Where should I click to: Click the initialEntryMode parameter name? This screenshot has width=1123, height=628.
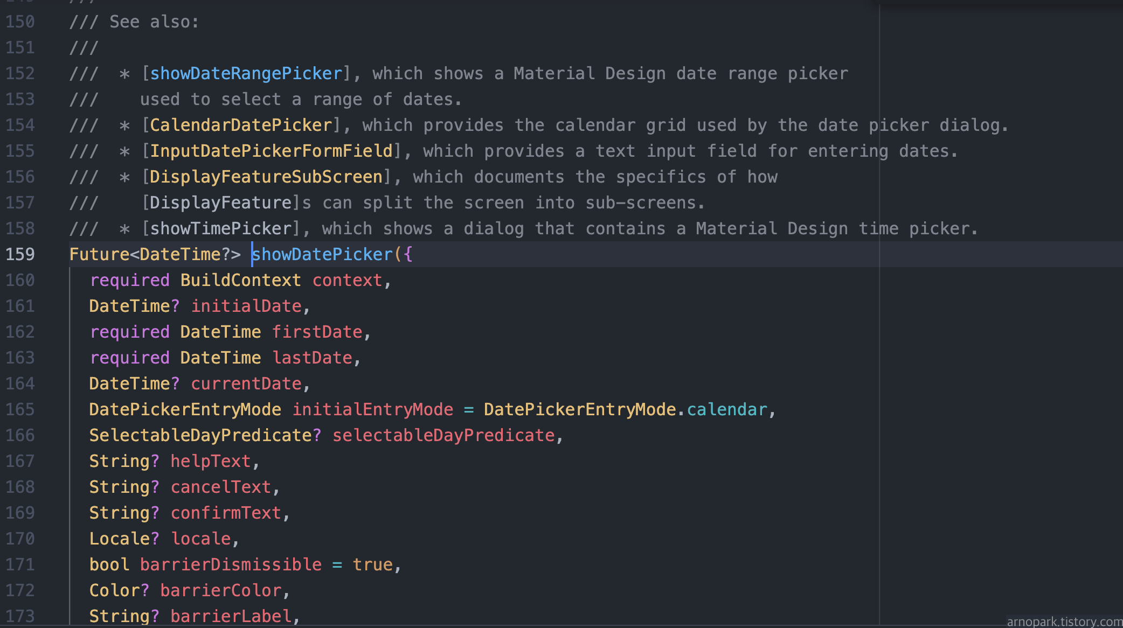(x=372, y=409)
